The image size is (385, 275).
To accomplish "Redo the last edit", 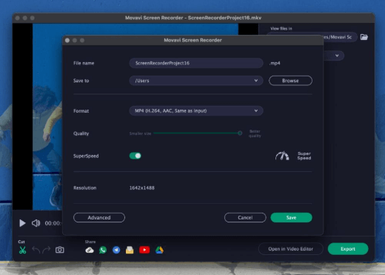I will (x=47, y=250).
